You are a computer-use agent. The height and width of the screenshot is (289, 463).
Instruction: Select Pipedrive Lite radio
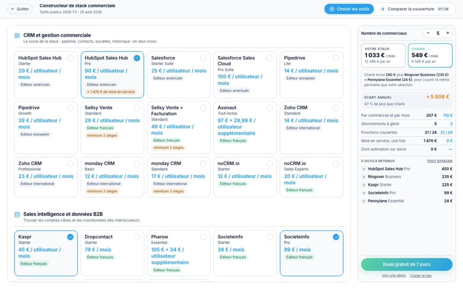tap(336, 58)
